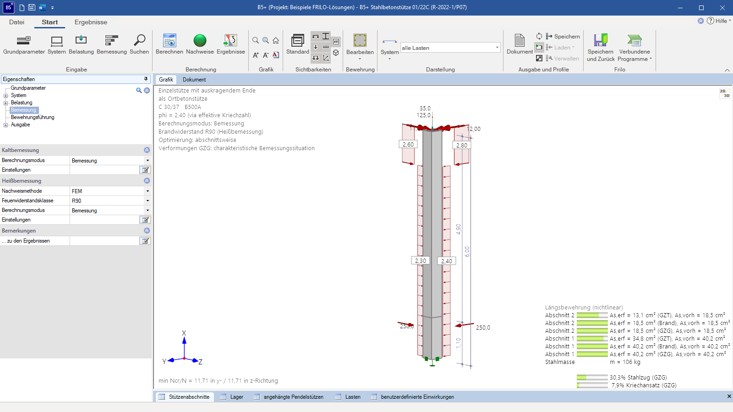Toggle 3D cube rendering visibility
The width and height of the screenshot is (733, 412).
point(336,53)
